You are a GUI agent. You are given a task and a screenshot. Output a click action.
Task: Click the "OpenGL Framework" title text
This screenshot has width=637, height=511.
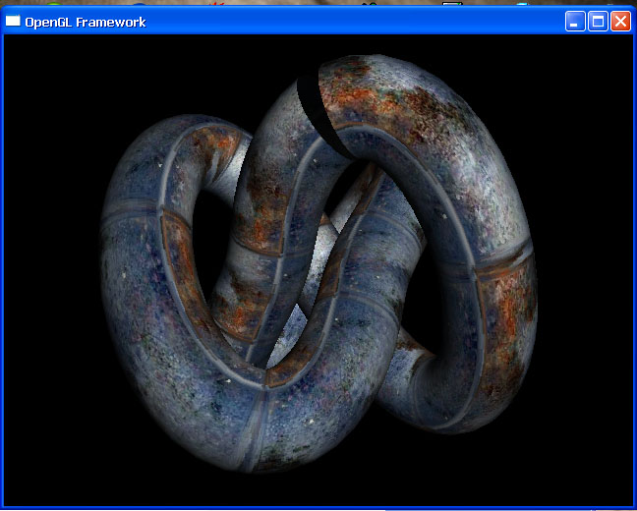tap(85, 22)
